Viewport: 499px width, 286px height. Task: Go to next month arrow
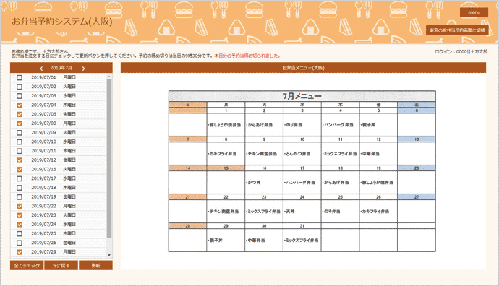click(83, 69)
